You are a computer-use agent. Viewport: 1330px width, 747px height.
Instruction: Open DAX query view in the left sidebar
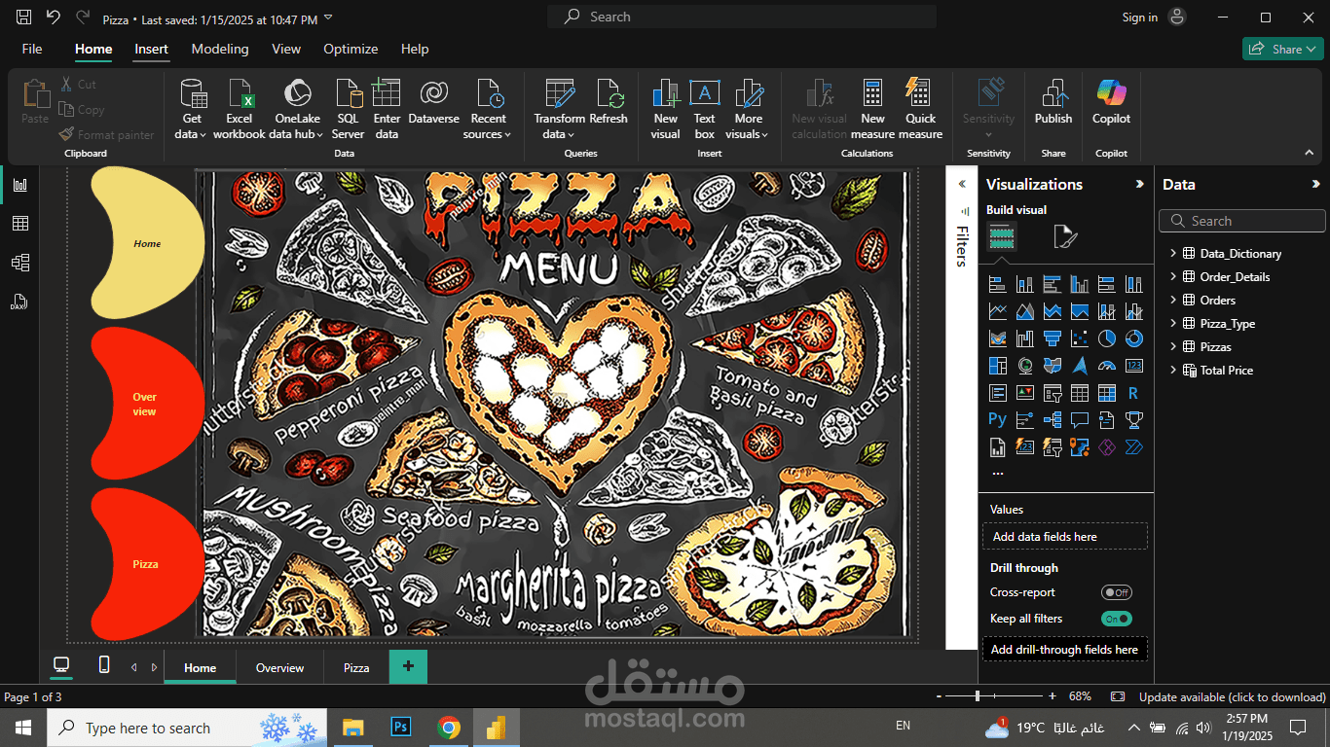coord(19,302)
